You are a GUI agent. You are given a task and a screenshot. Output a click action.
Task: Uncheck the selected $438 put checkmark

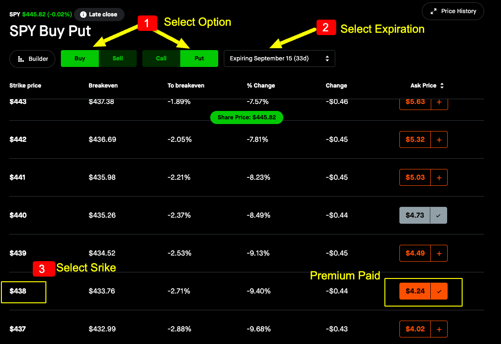click(x=439, y=291)
